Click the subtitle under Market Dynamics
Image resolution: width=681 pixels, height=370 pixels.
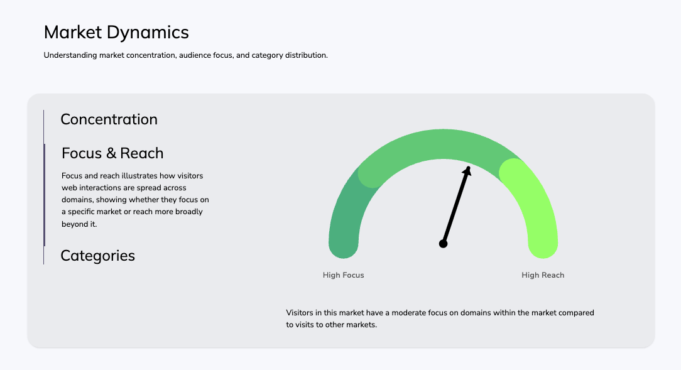[x=185, y=55]
